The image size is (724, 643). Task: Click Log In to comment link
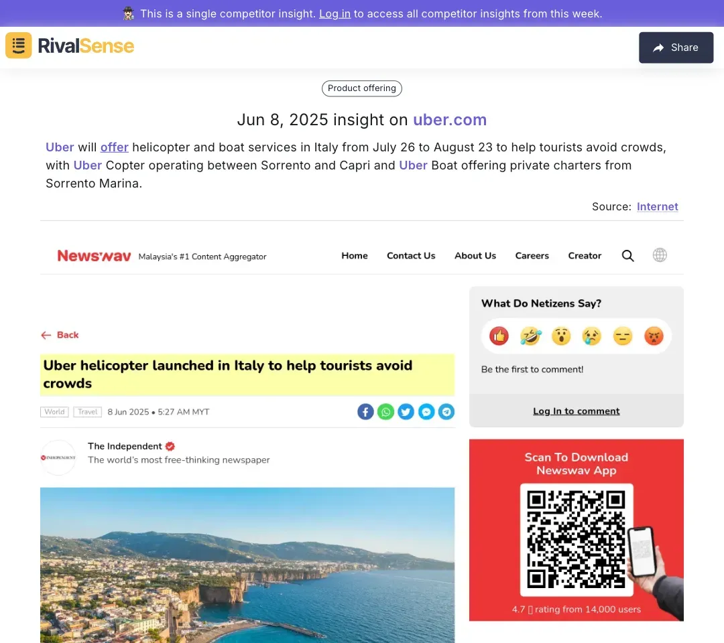click(x=577, y=411)
